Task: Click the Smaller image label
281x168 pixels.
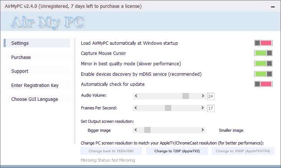Action: (x=231, y=130)
